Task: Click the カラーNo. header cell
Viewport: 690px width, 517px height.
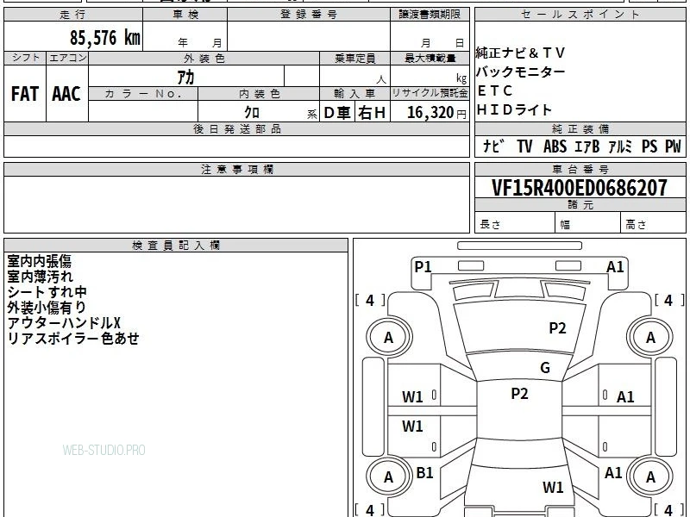Action: pyautogui.click(x=143, y=94)
